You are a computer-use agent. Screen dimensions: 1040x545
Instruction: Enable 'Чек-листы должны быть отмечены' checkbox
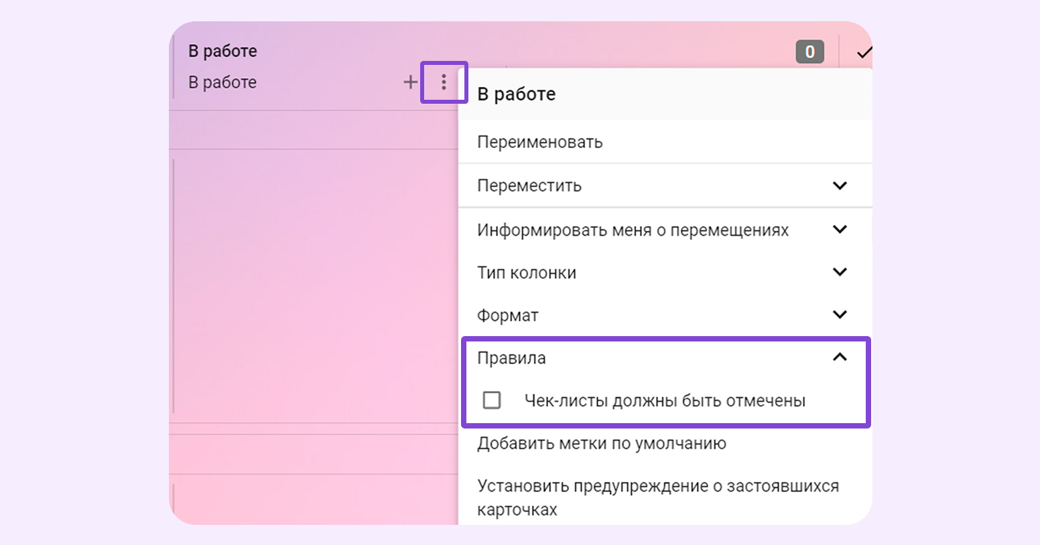[x=492, y=400]
